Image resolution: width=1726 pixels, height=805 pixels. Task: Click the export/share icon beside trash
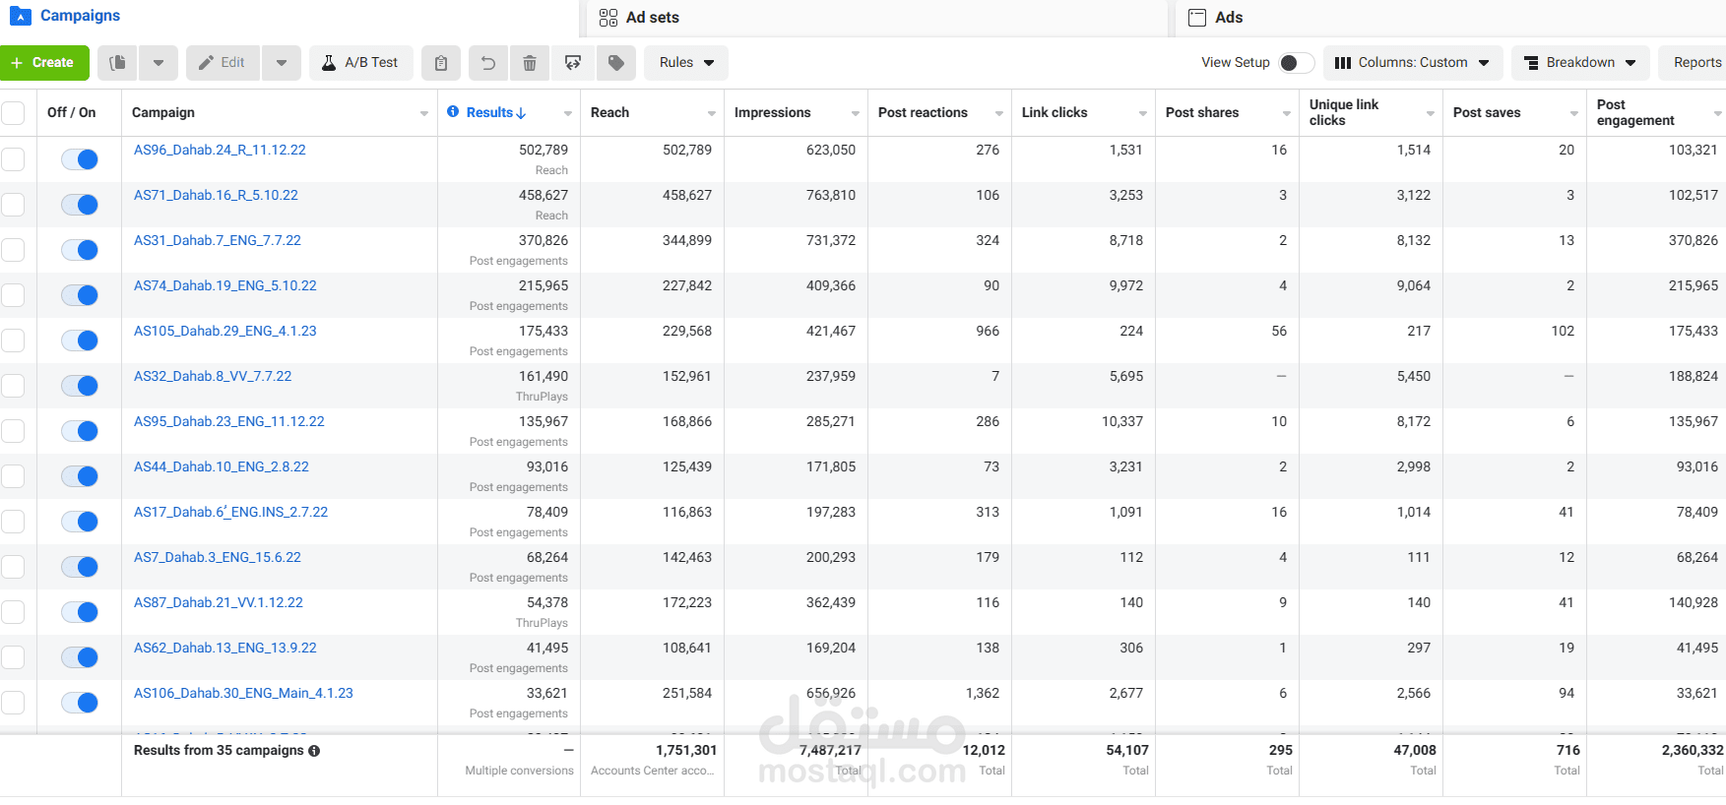click(x=573, y=63)
